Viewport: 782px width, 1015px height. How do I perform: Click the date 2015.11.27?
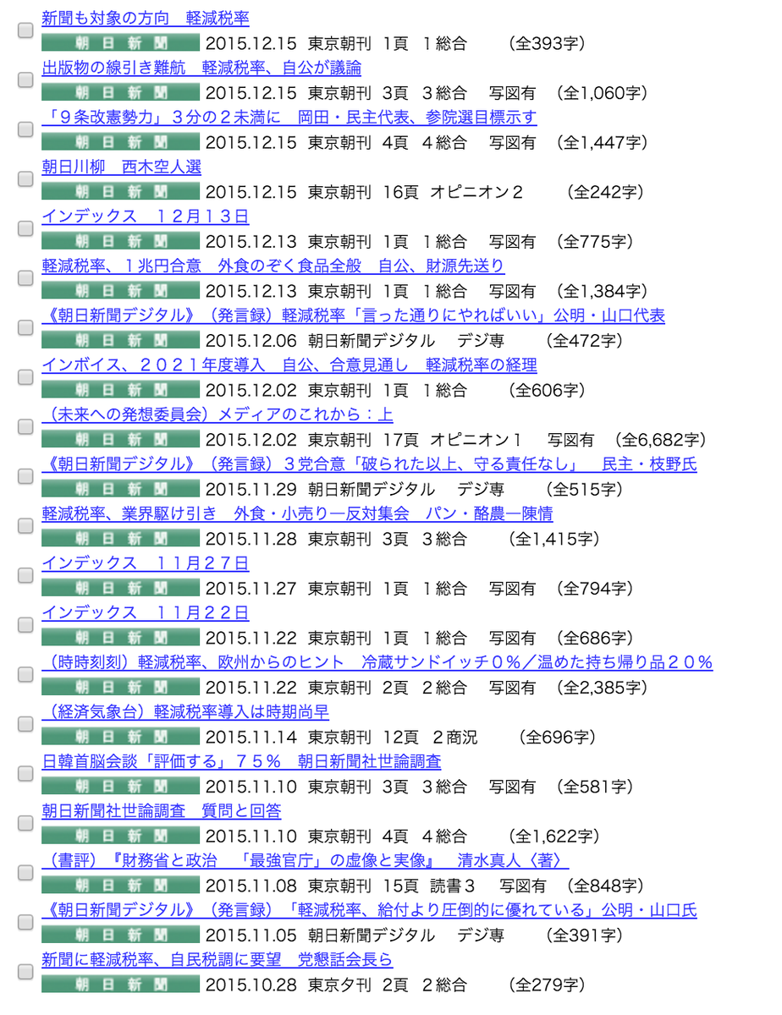point(251,588)
